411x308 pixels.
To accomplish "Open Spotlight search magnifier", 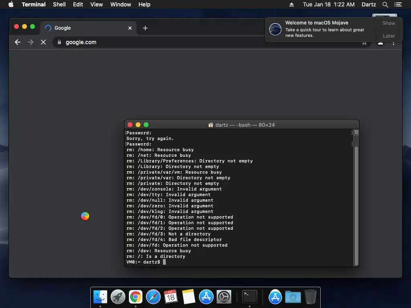I will [385, 4].
